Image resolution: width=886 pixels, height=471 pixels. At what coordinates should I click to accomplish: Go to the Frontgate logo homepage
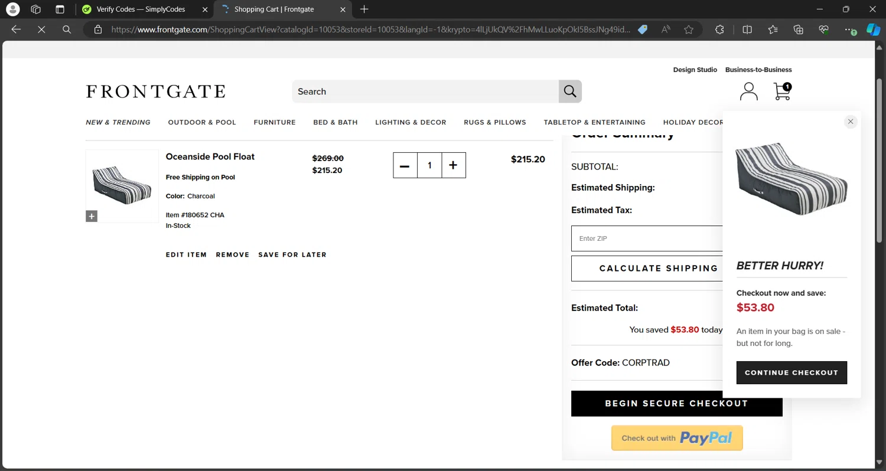tap(155, 91)
